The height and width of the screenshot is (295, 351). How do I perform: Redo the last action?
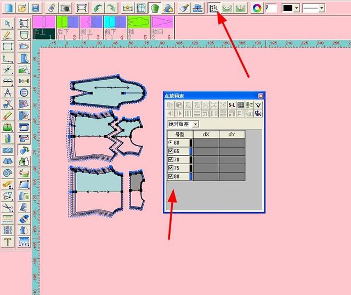click(111, 8)
